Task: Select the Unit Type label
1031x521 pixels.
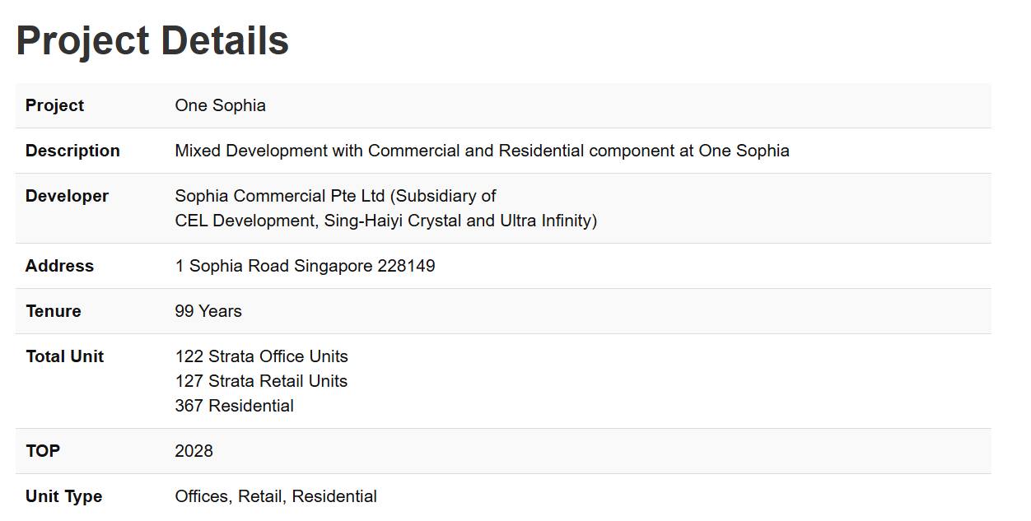Action: click(63, 496)
